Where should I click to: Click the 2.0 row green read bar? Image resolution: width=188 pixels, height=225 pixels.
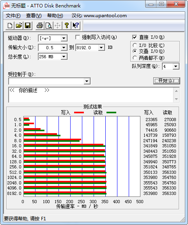click(34, 130)
